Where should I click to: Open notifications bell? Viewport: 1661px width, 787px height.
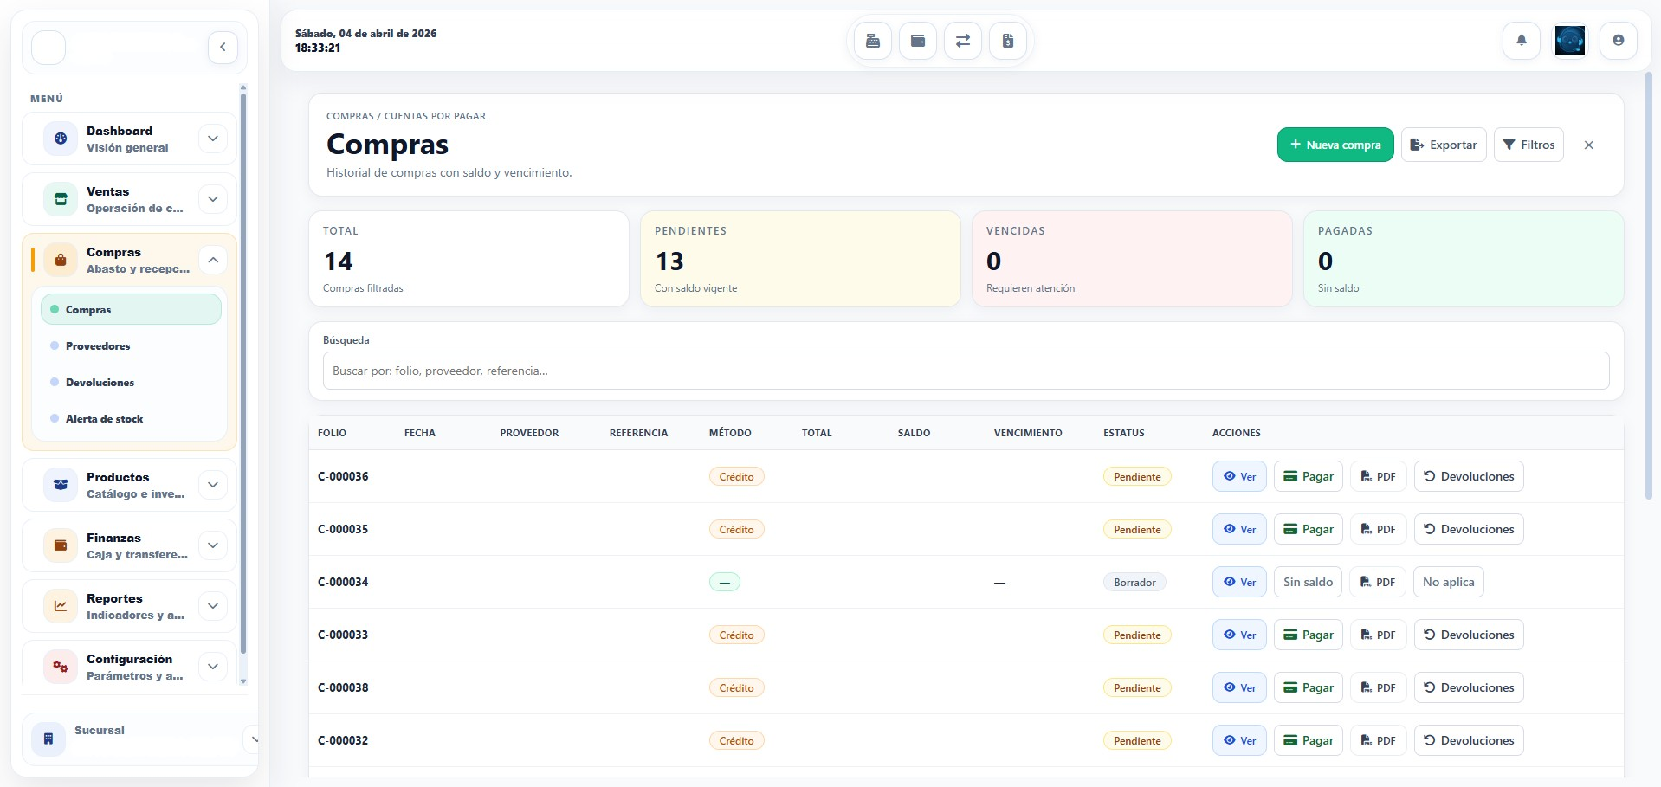[1521, 41]
